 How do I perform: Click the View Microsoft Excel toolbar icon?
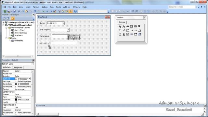coord(5,11)
